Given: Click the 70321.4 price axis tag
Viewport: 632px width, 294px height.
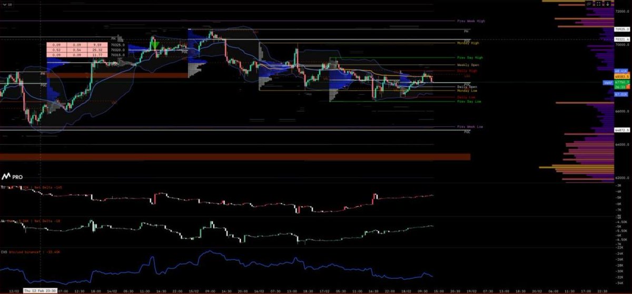Looking at the screenshot, I should pyautogui.click(x=623, y=40).
